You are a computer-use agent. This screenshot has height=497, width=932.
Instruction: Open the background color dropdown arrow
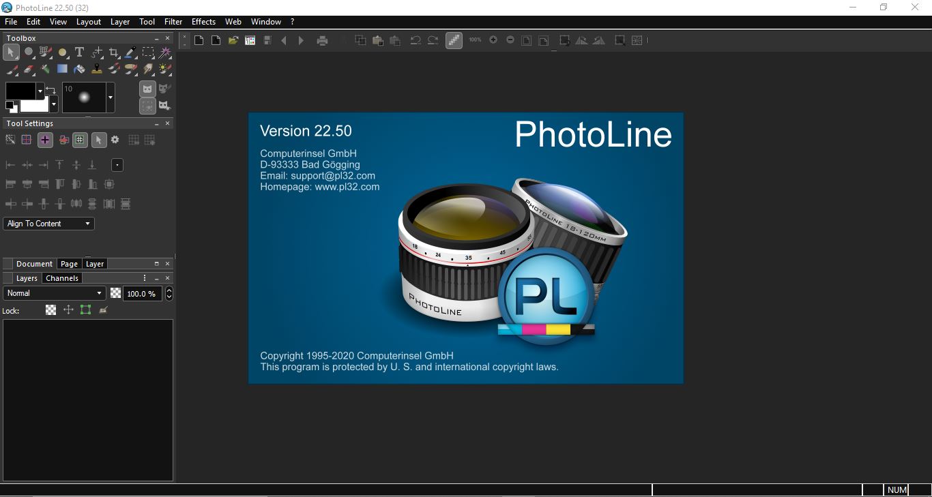coord(54,105)
